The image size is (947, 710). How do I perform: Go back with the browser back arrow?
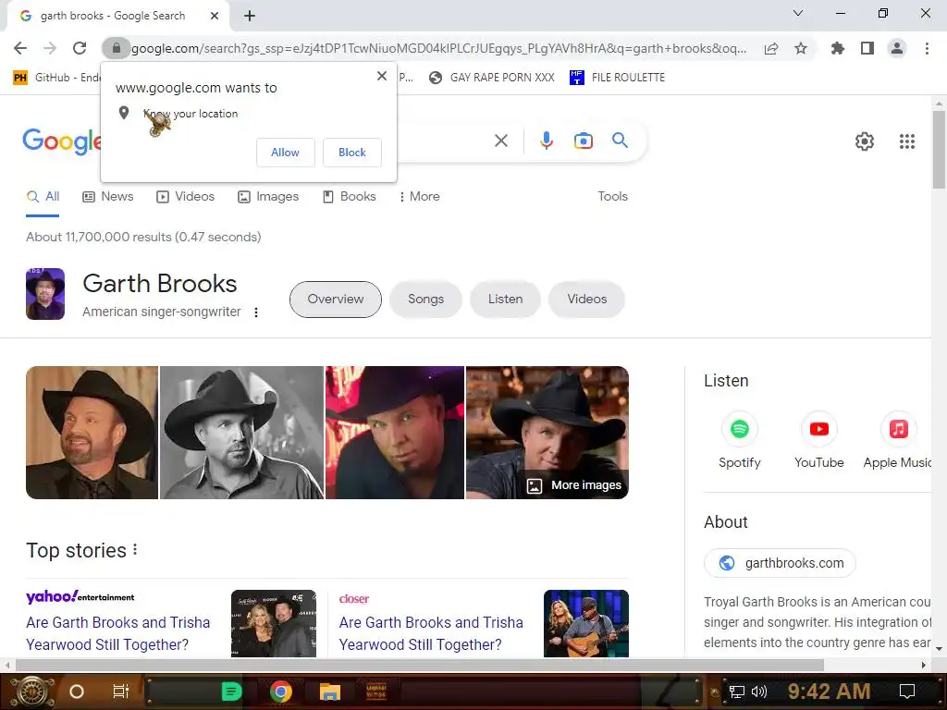coord(20,48)
